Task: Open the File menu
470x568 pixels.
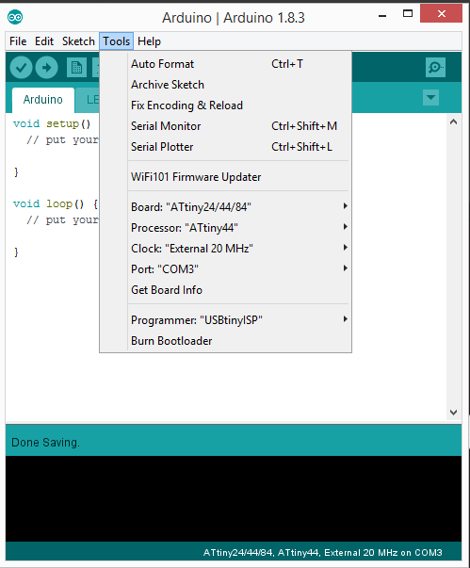Action: 18,41
